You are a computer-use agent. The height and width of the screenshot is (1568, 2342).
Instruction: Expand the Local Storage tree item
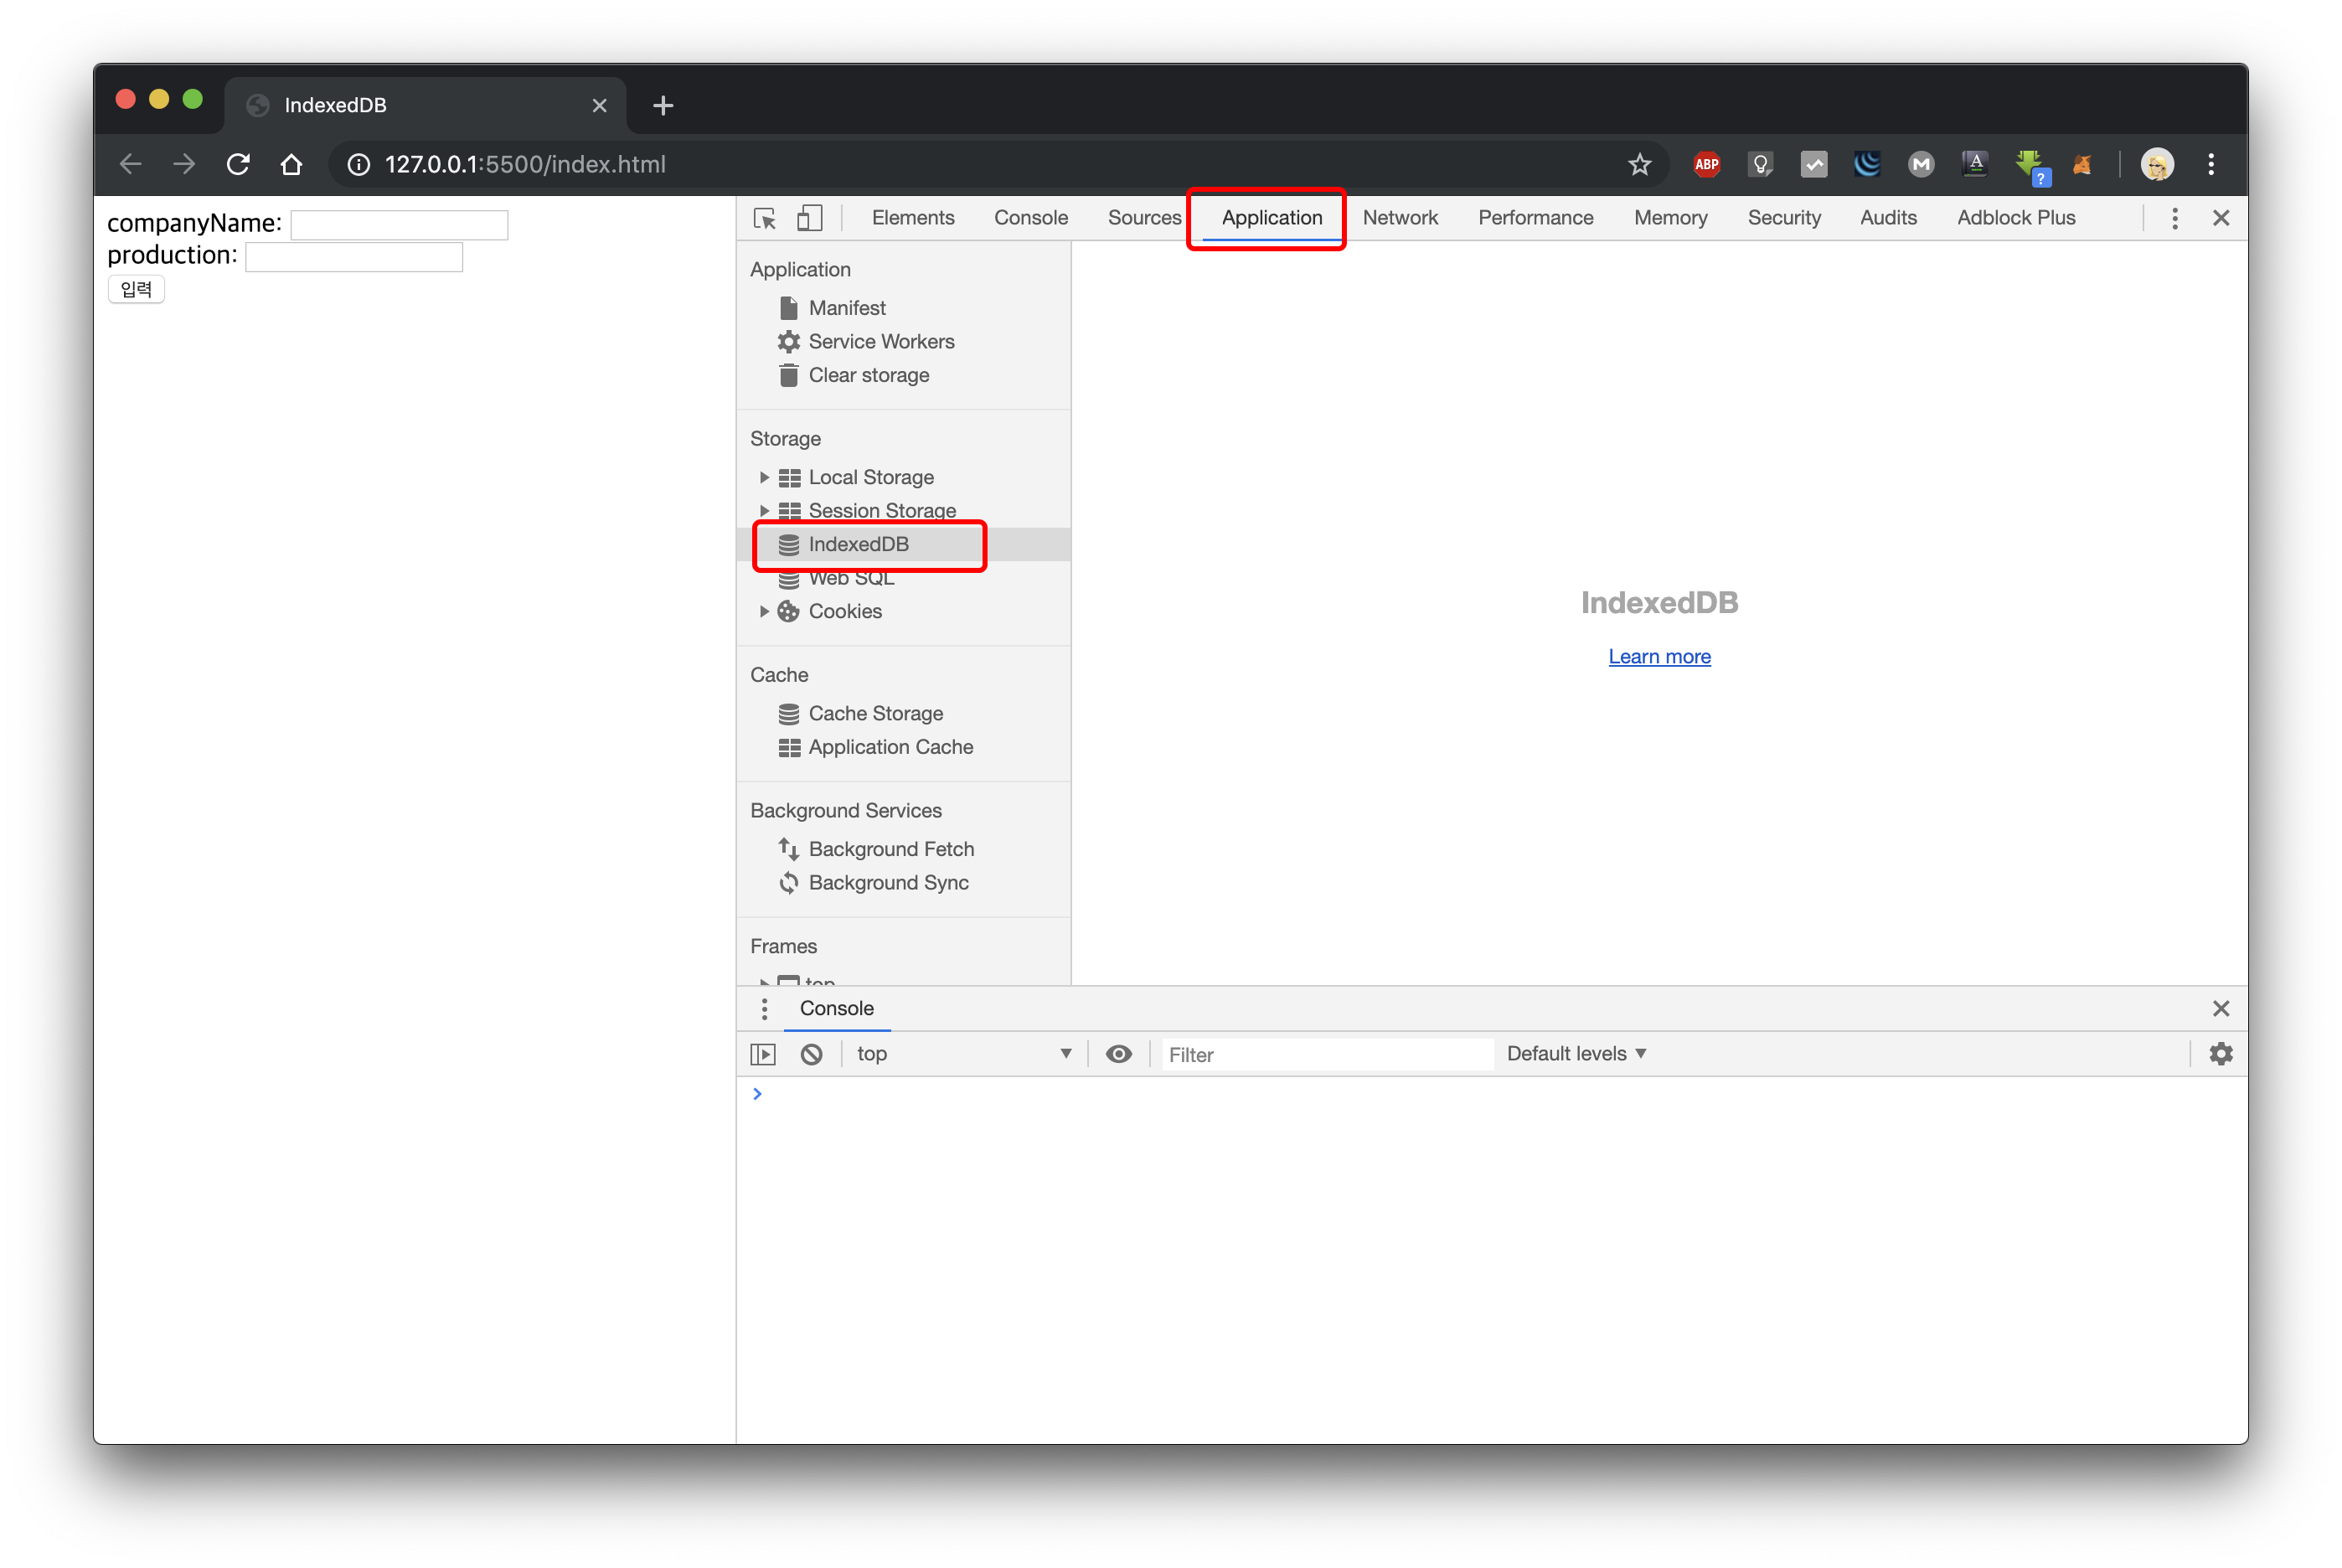pos(764,478)
